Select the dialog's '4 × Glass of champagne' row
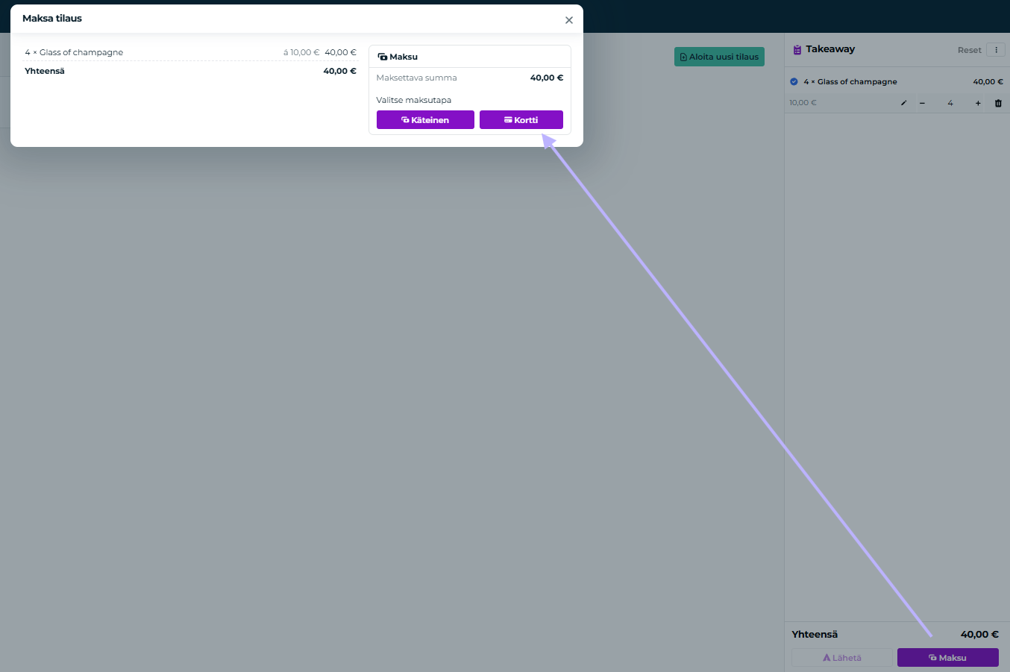The image size is (1010, 672). (190, 52)
